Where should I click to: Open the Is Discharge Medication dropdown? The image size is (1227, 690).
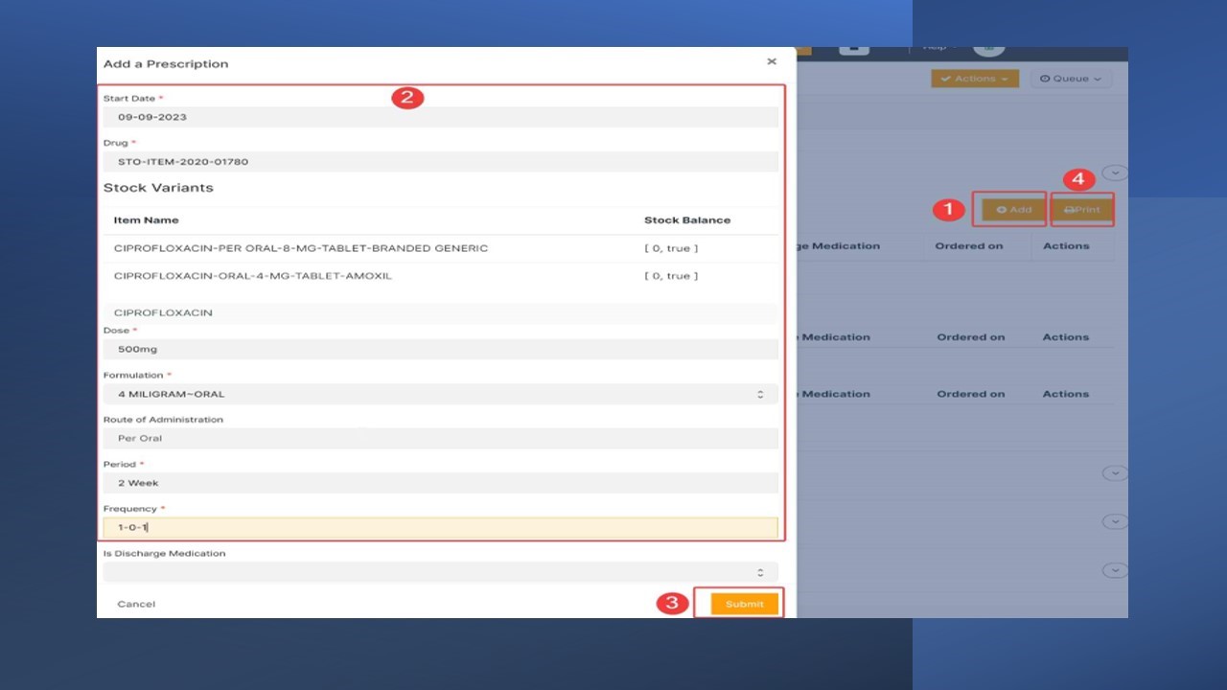tap(441, 572)
